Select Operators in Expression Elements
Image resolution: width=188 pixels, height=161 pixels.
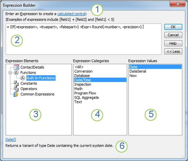point(29,89)
